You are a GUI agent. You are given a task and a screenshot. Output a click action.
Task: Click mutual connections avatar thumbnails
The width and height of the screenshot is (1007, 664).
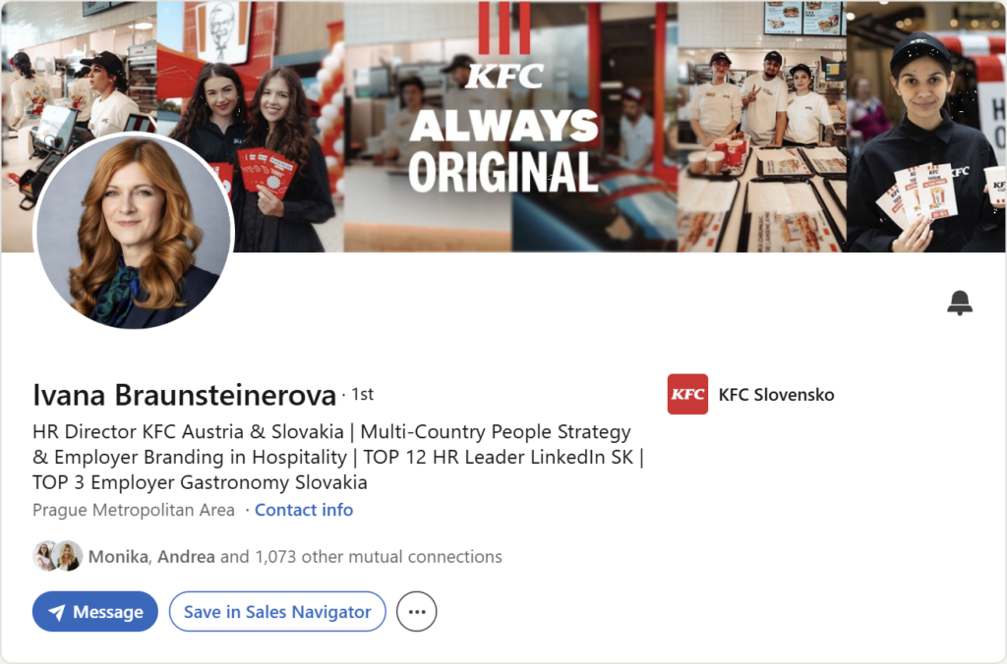coord(58,556)
